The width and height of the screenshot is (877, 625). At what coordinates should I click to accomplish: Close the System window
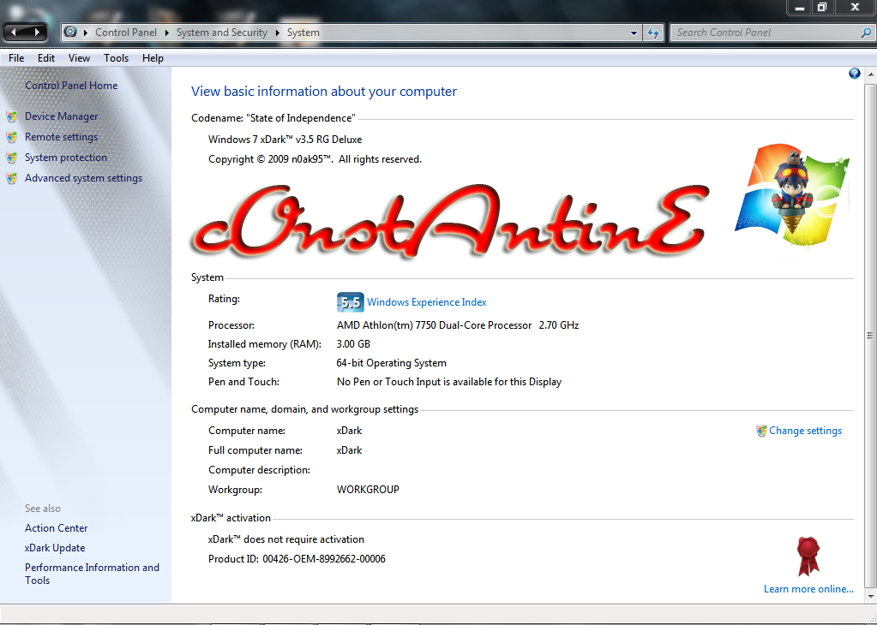coord(855,8)
